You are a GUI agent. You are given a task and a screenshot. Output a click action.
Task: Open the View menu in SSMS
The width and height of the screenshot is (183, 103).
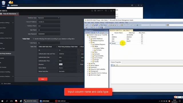point(92,23)
